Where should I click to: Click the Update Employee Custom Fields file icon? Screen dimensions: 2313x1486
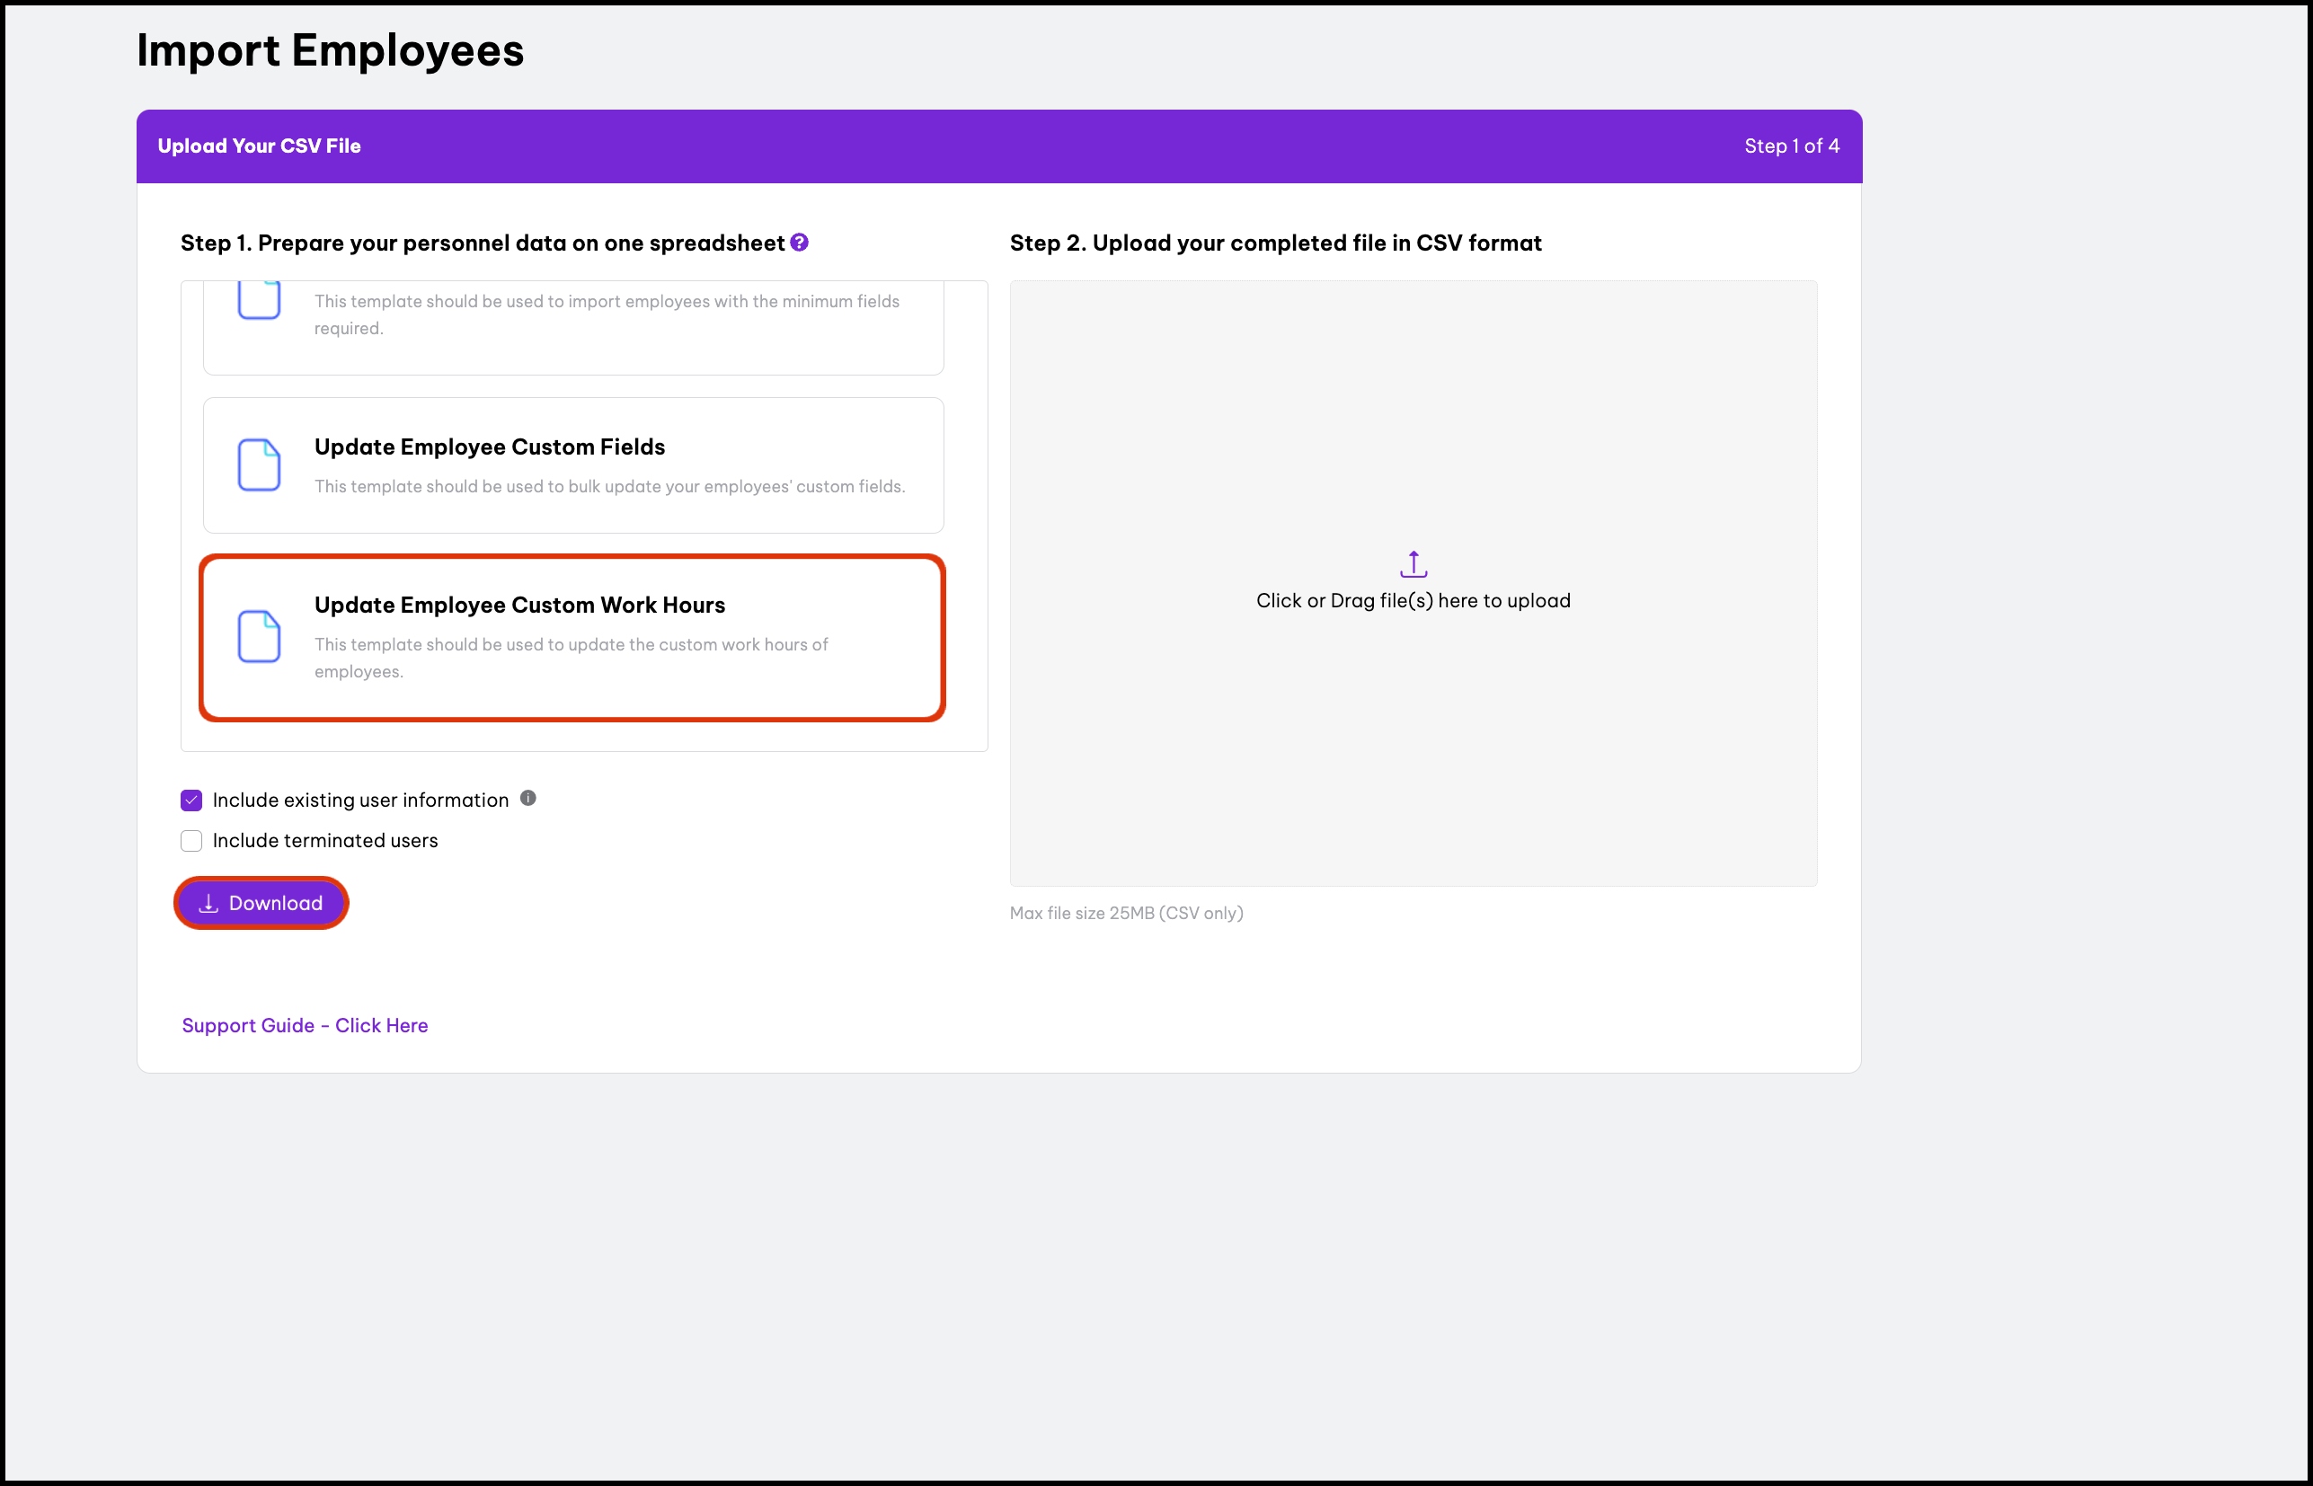pyautogui.click(x=259, y=465)
